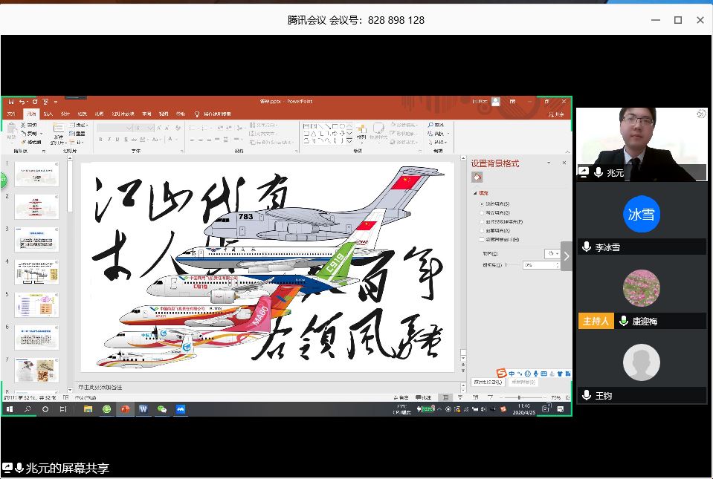Collapse the 填充 section in the format pane
Image resolution: width=713 pixels, height=479 pixels.
(477, 192)
